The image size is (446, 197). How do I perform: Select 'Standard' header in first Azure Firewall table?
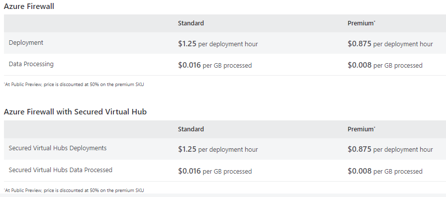[x=191, y=23]
